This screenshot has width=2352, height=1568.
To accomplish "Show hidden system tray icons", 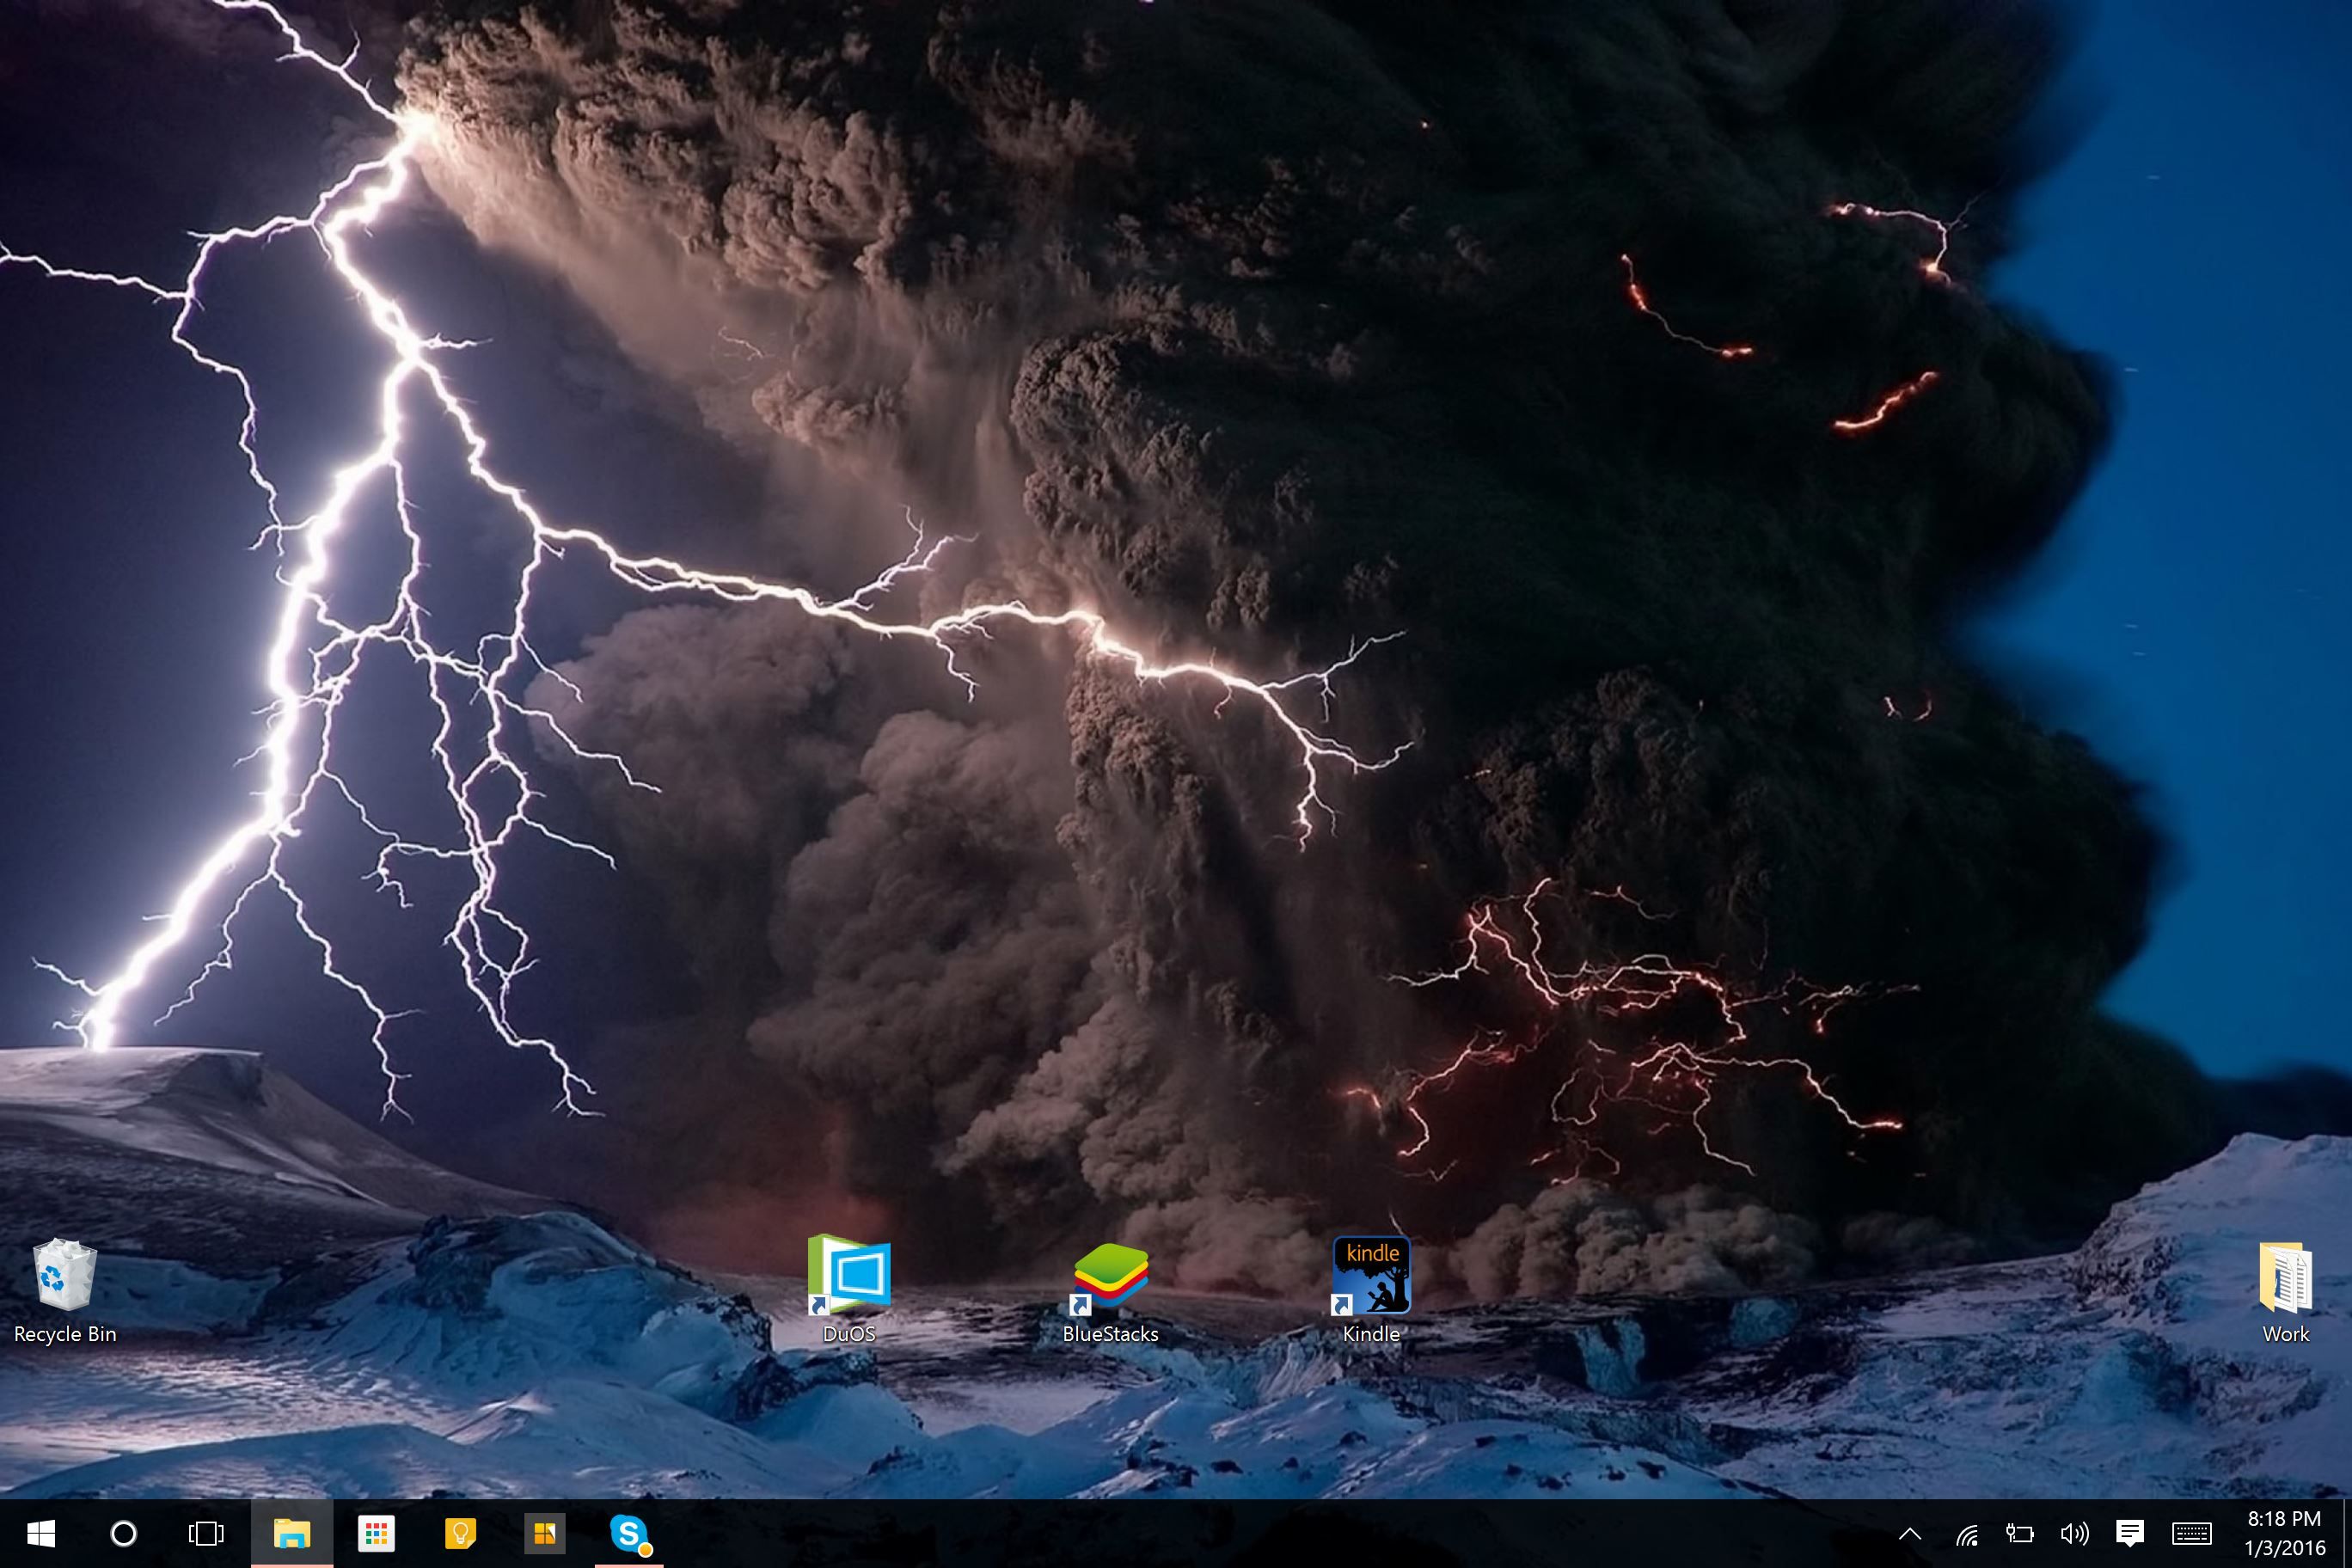I will point(1910,1533).
